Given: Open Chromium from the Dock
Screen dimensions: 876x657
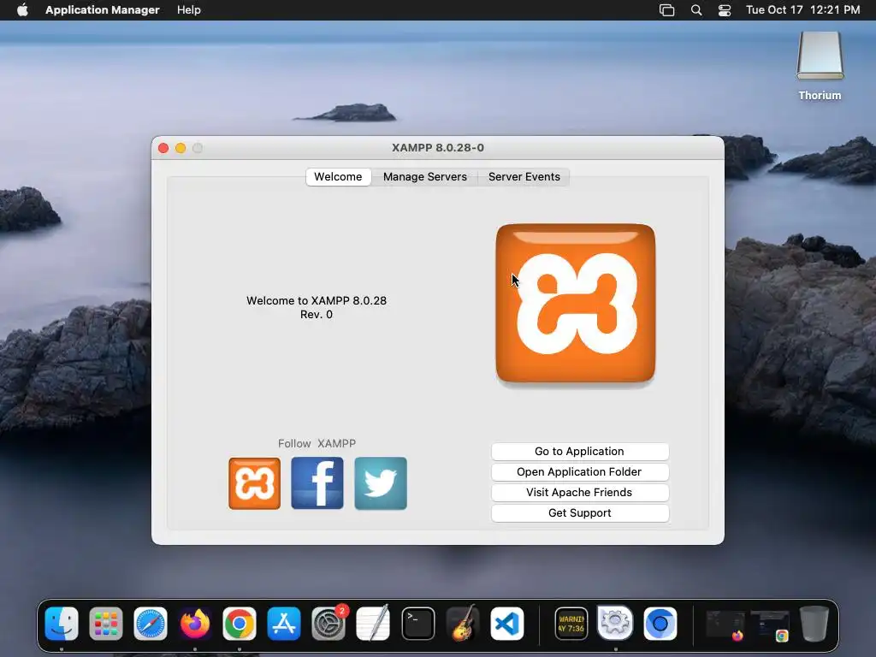Looking at the screenshot, I should click(x=660, y=624).
